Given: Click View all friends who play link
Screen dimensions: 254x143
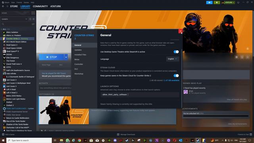Looking at the screenshot, I should point(237,100).
